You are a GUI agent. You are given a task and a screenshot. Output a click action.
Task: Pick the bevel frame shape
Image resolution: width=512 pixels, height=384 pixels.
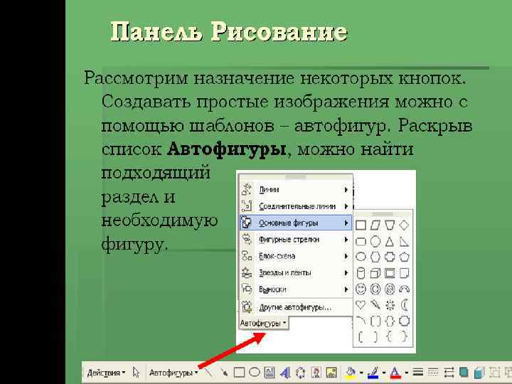pos(390,273)
